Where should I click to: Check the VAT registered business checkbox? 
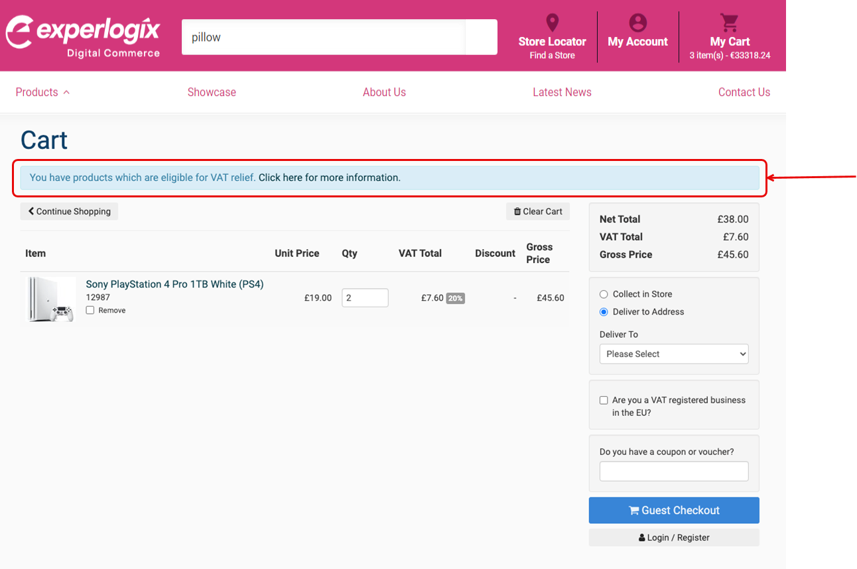pyautogui.click(x=604, y=400)
